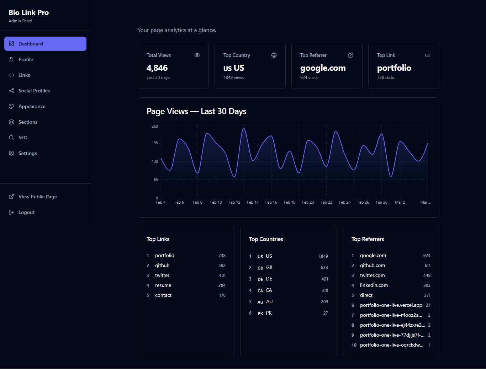Screen dimensions: 486x369
Task: Click the Links chain icon in sidebar
Action: (11, 75)
